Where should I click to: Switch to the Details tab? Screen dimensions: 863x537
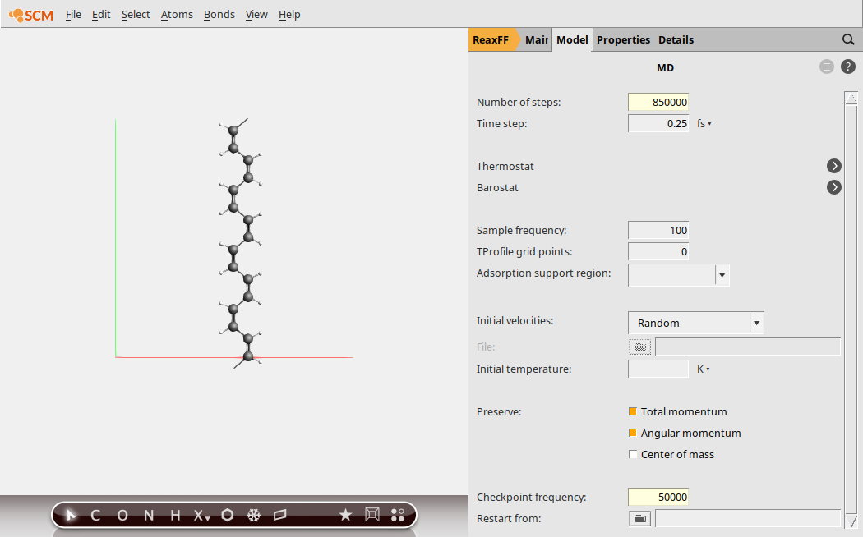pos(676,39)
